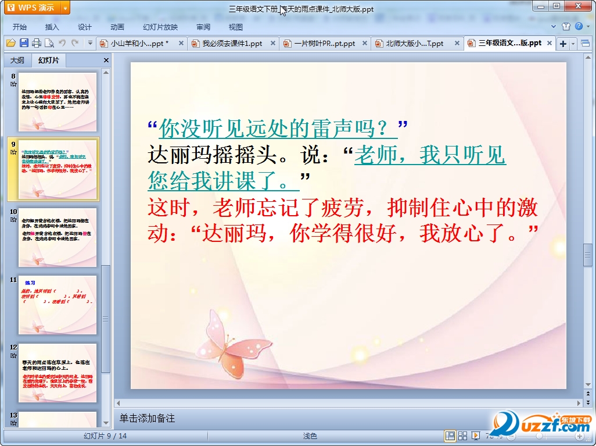Image resolution: width=596 pixels, height=446 pixels.
Task: Click animation star icon under slide 10 number
Action: [13, 220]
